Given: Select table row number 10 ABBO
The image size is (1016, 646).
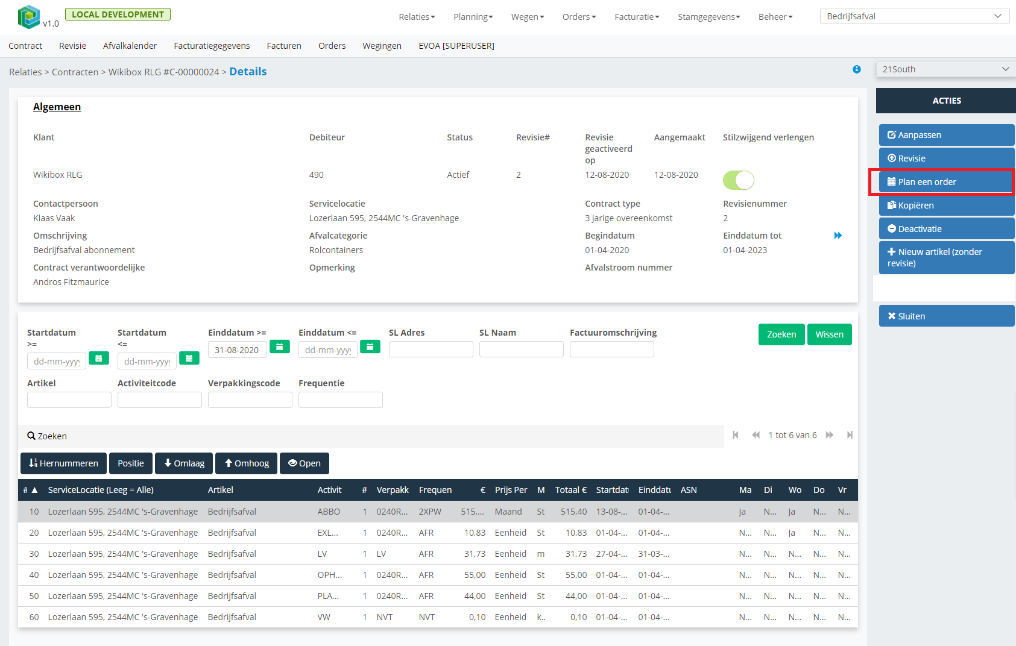Looking at the screenshot, I should click(438, 512).
